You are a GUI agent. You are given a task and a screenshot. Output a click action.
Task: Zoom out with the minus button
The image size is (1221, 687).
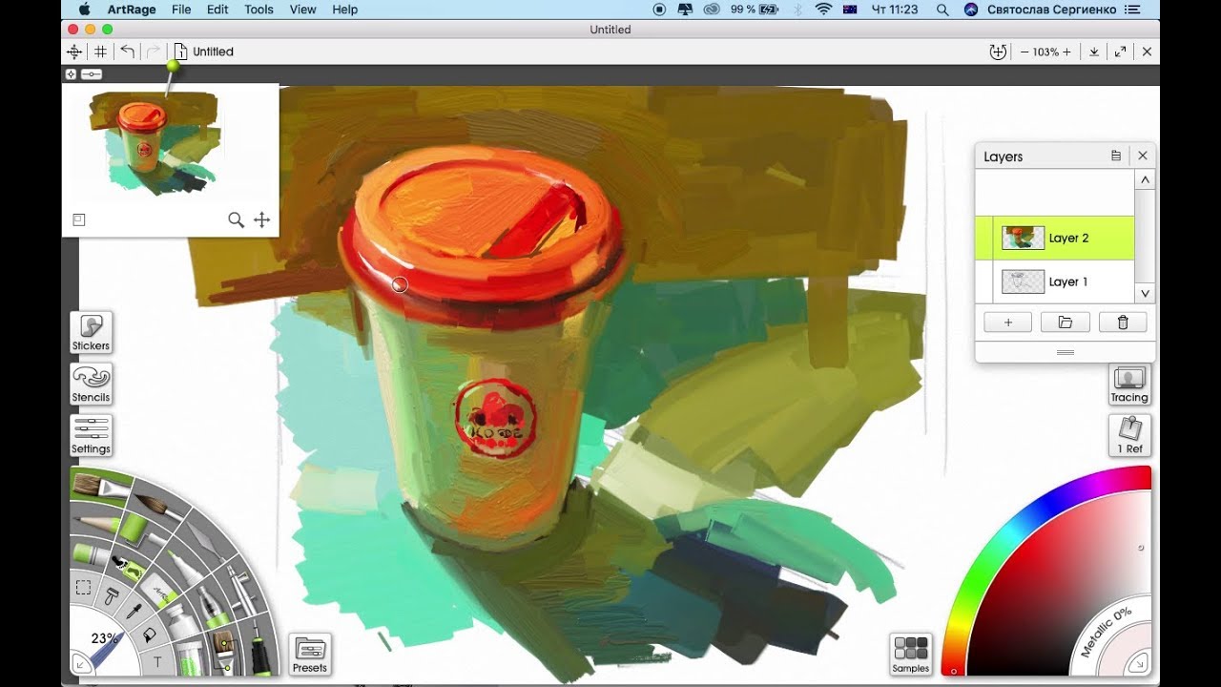pyautogui.click(x=1024, y=52)
